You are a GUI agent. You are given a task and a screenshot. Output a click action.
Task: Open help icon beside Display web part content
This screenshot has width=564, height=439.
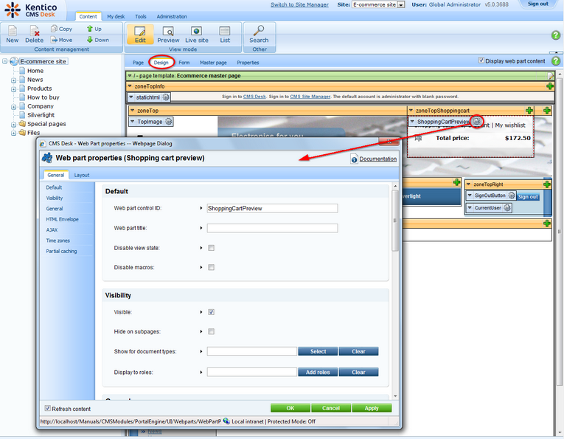(556, 61)
